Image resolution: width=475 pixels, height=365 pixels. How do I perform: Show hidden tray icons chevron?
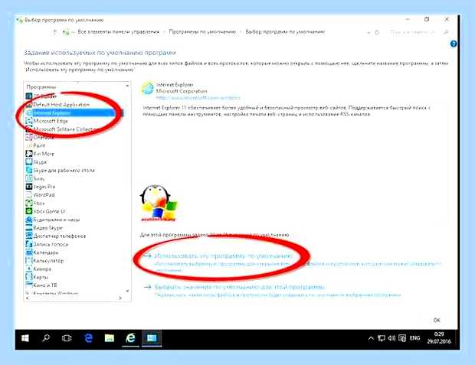pos(371,338)
